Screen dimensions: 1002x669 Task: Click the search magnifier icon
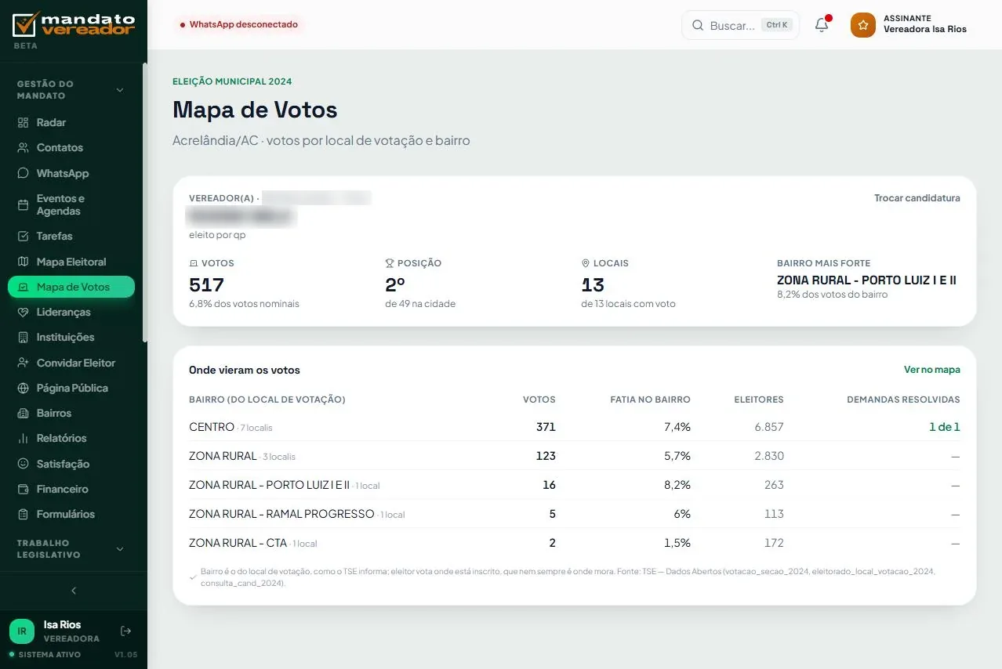(697, 25)
